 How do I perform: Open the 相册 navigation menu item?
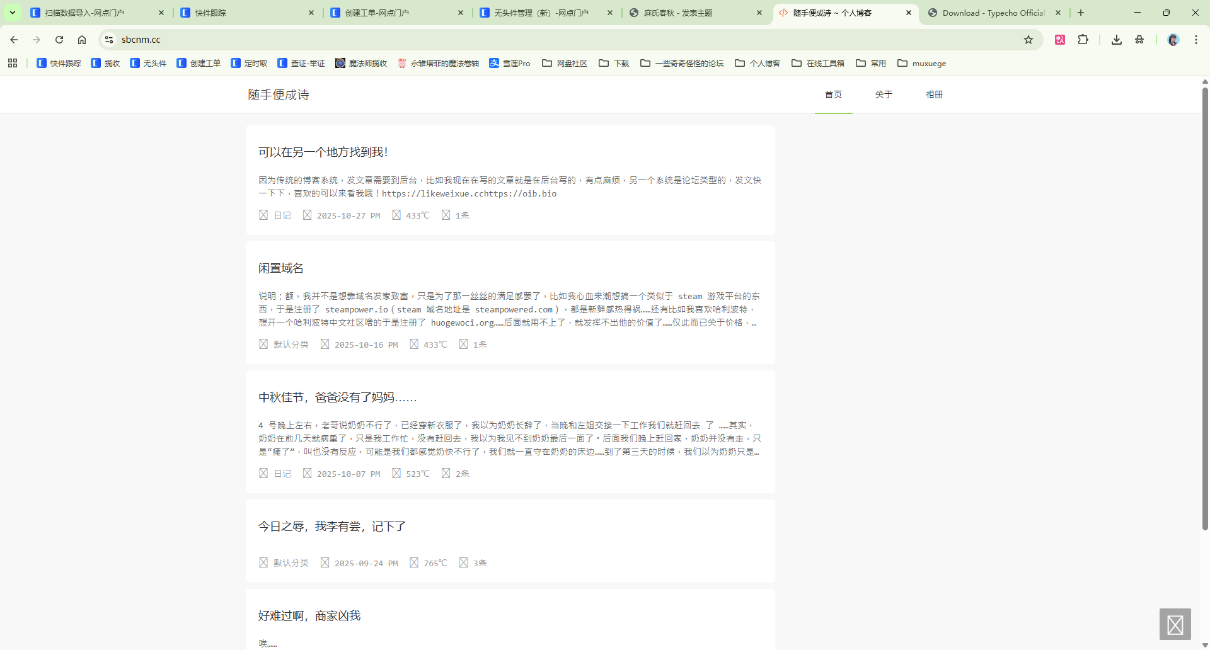934,94
